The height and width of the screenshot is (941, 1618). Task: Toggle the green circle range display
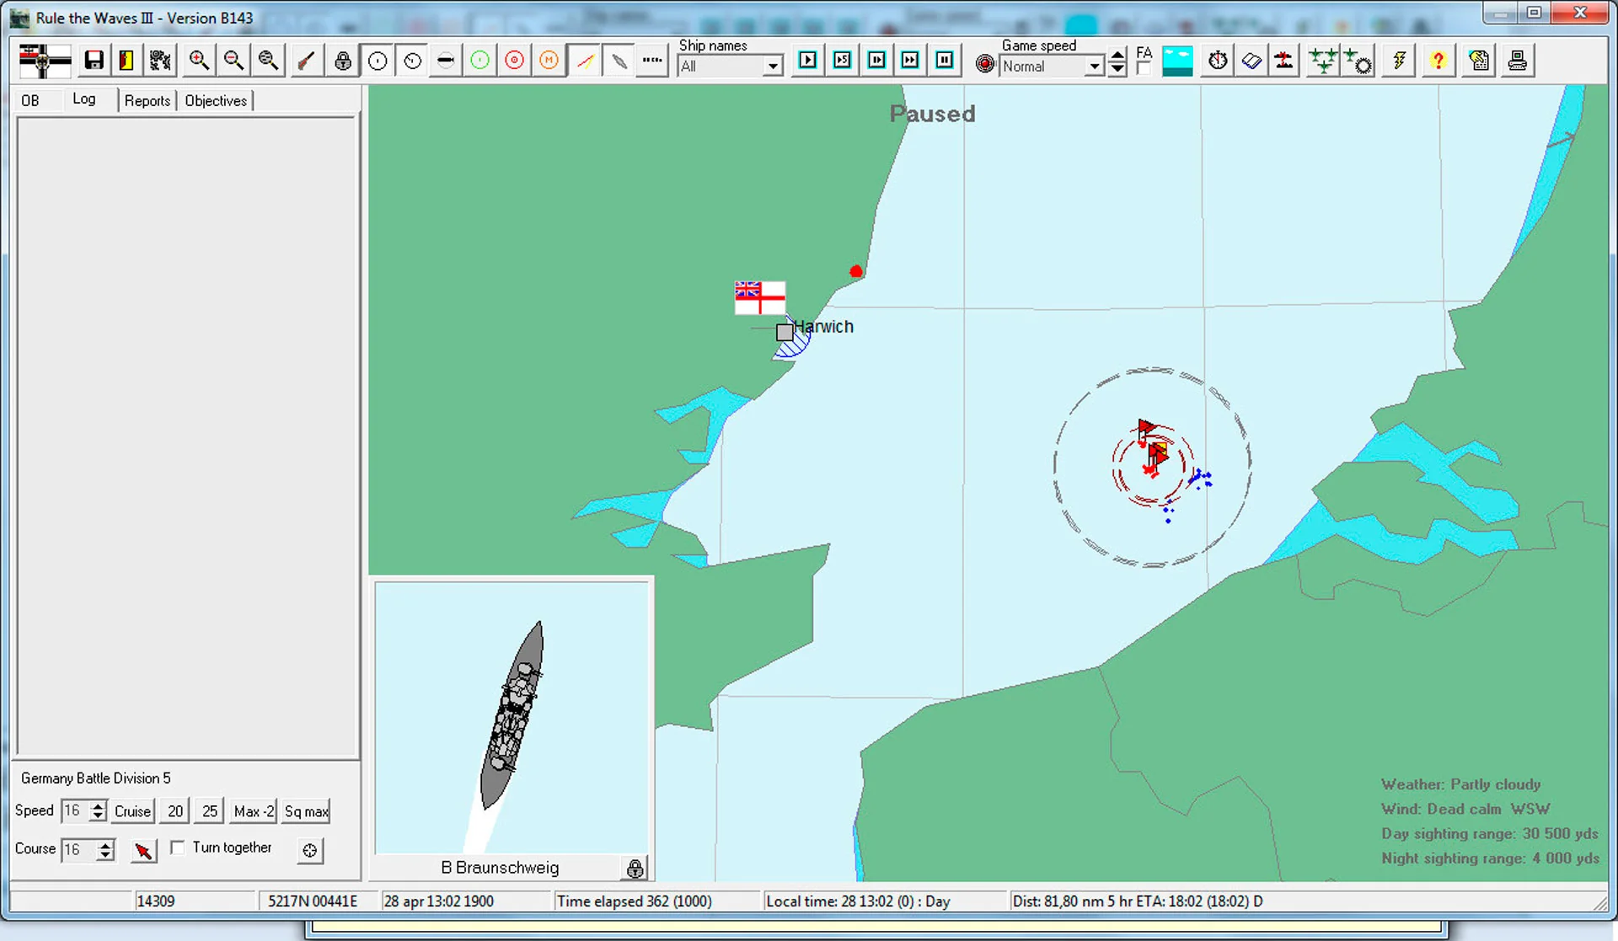point(480,61)
